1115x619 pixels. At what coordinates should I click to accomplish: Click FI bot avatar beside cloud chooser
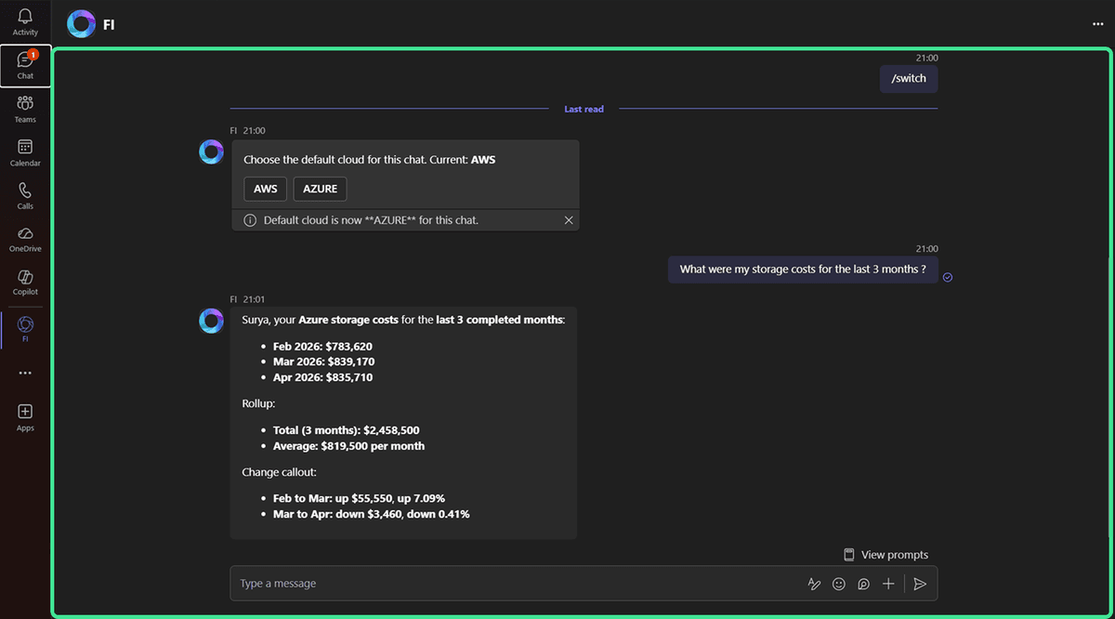211,151
